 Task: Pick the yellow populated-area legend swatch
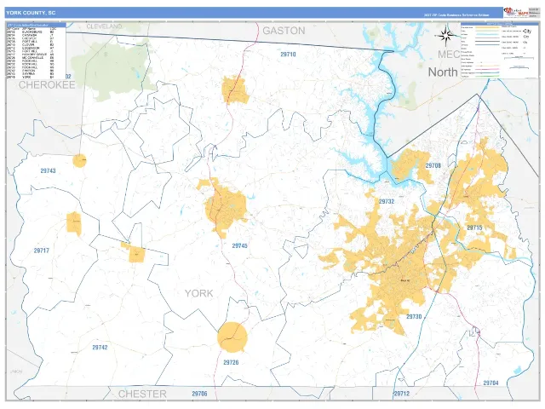487,27
